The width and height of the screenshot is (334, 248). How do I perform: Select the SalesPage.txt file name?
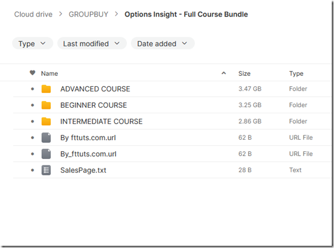click(x=83, y=170)
